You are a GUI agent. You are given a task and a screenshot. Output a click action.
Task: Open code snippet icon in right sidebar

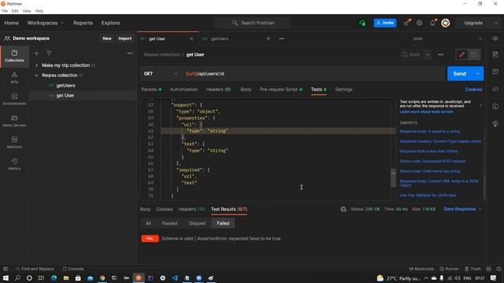495,89
